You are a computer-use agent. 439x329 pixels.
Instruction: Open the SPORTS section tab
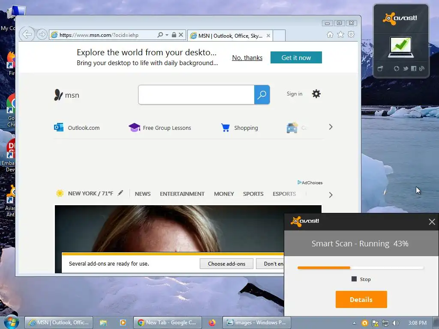[253, 194]
